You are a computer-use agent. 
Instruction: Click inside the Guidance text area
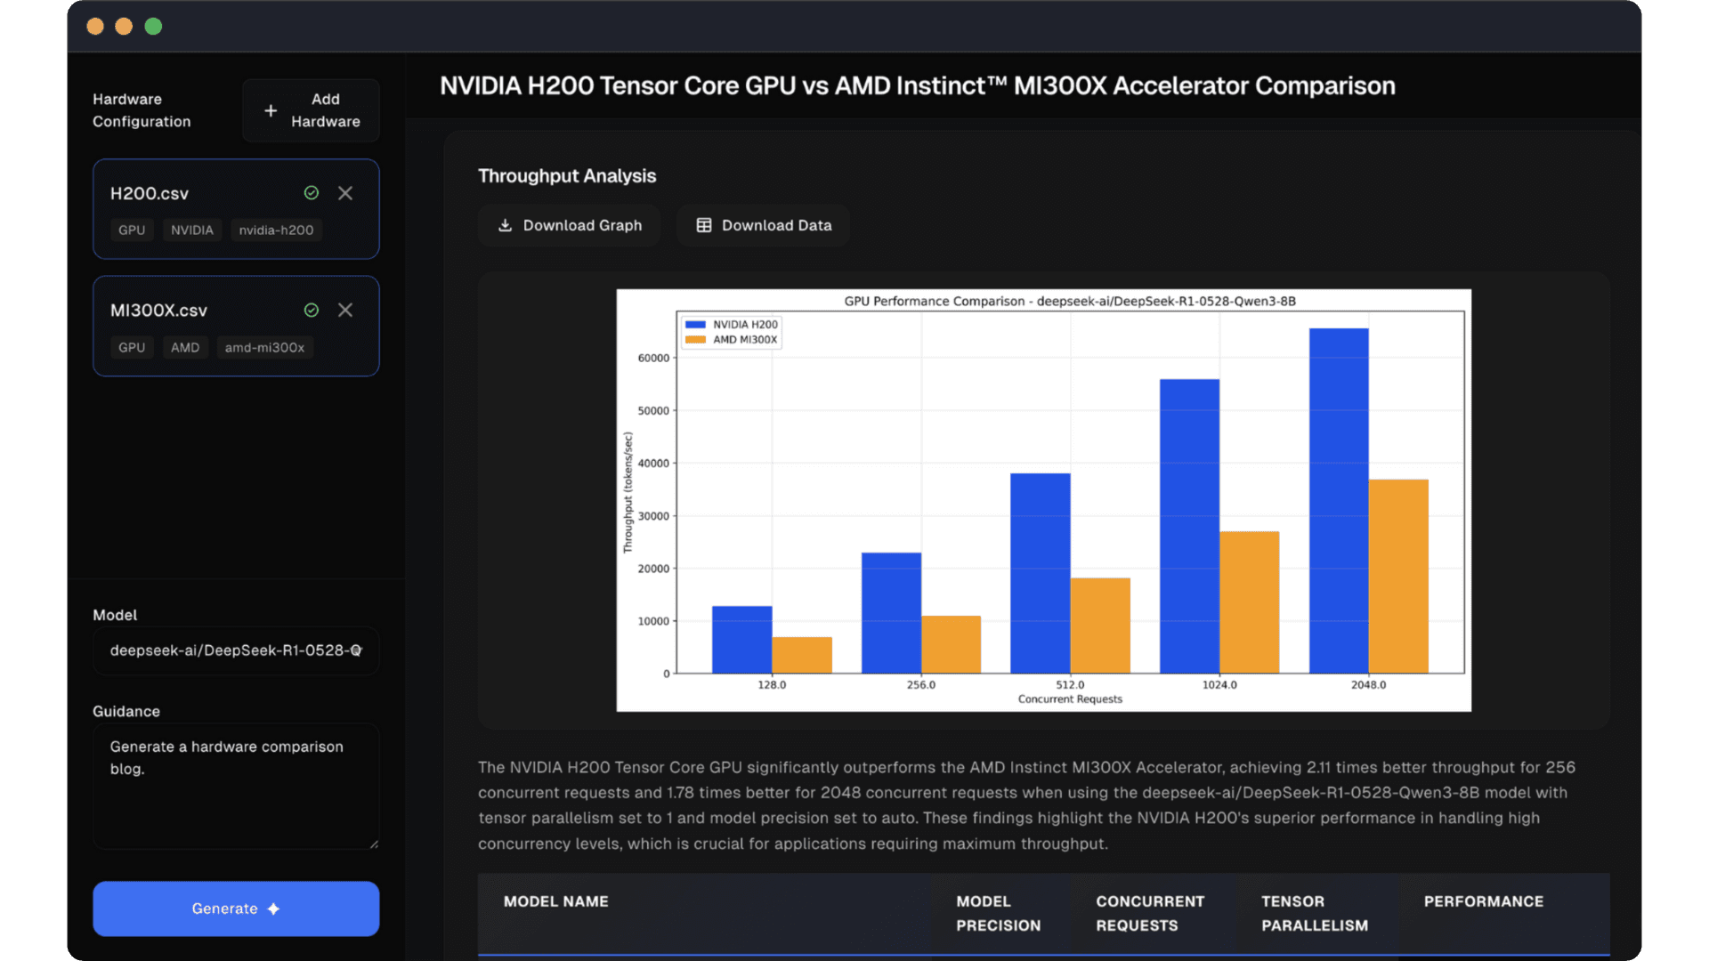236,792
